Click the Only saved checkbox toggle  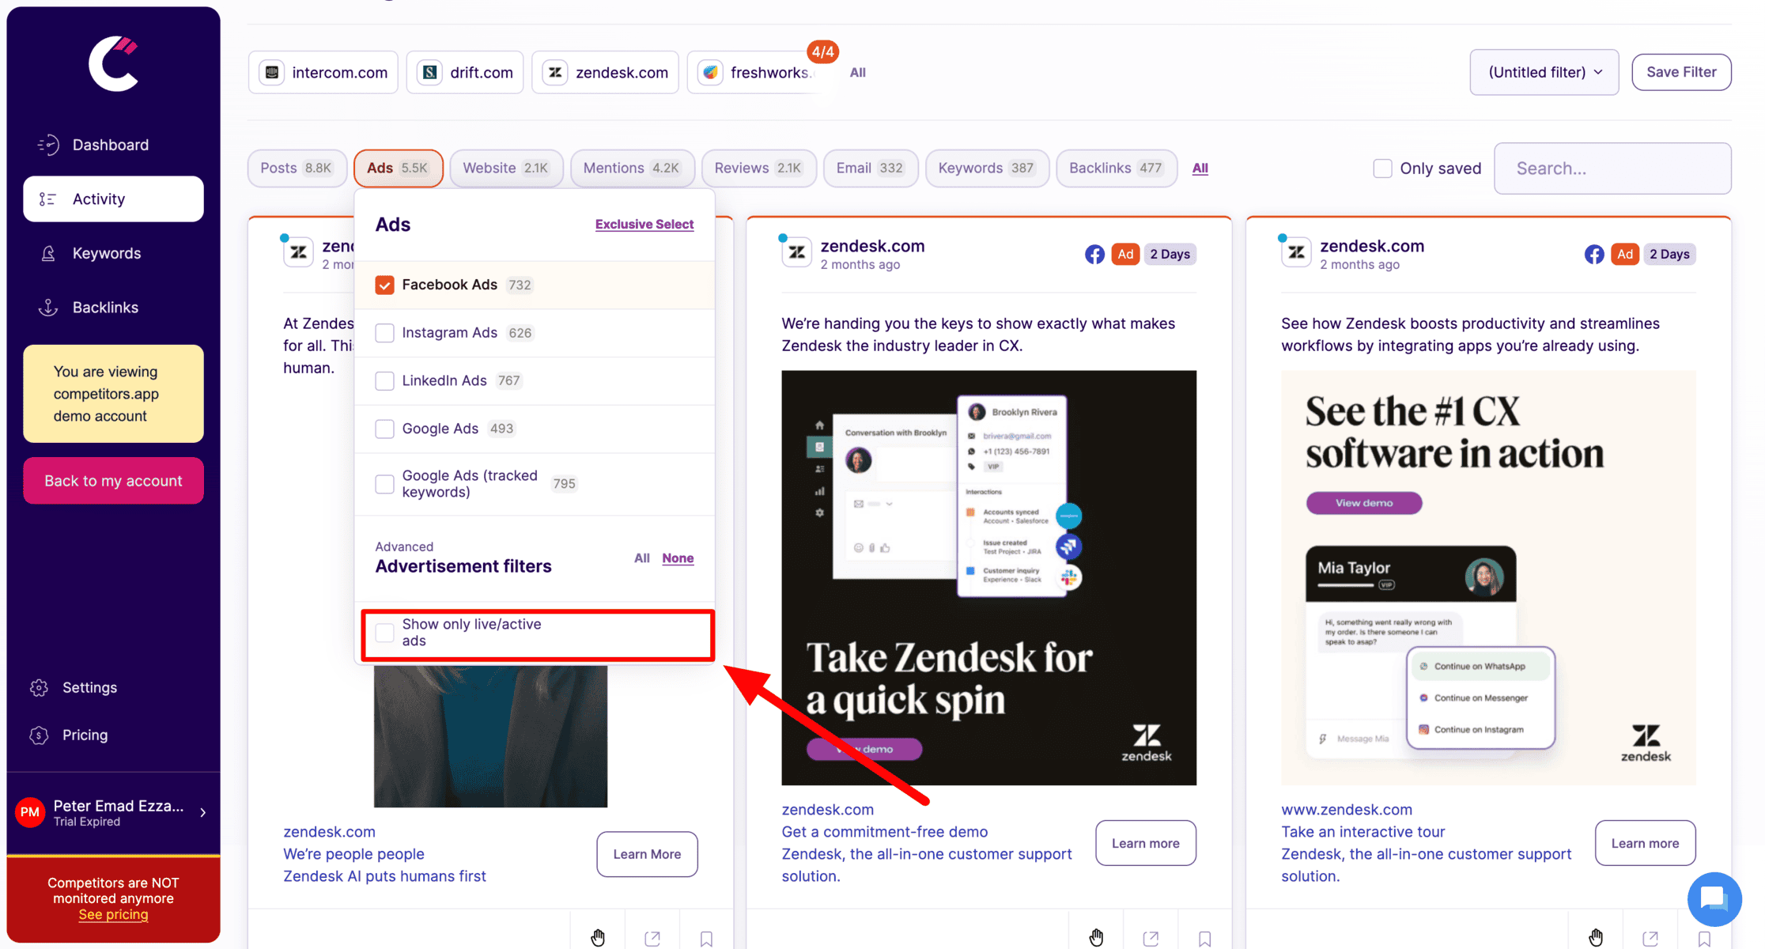point(1383,168)
